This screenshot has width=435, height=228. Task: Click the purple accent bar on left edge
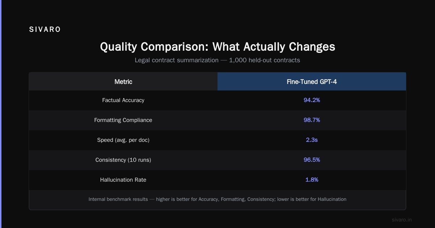1,114
